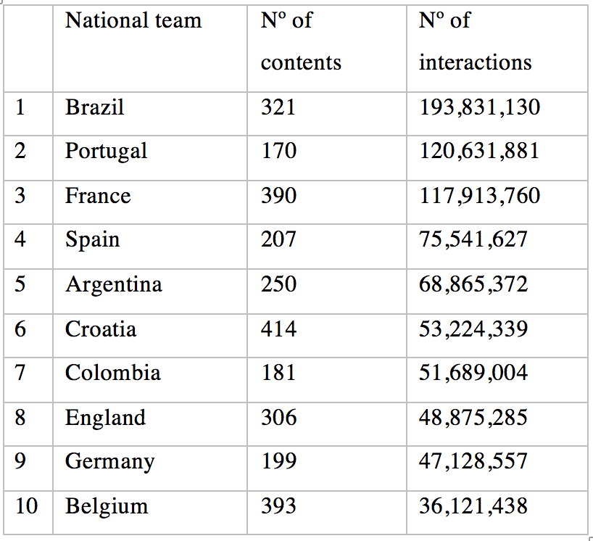Click rank number 10 cell
This screenshot has height=541, width=593.
point(28,513)
